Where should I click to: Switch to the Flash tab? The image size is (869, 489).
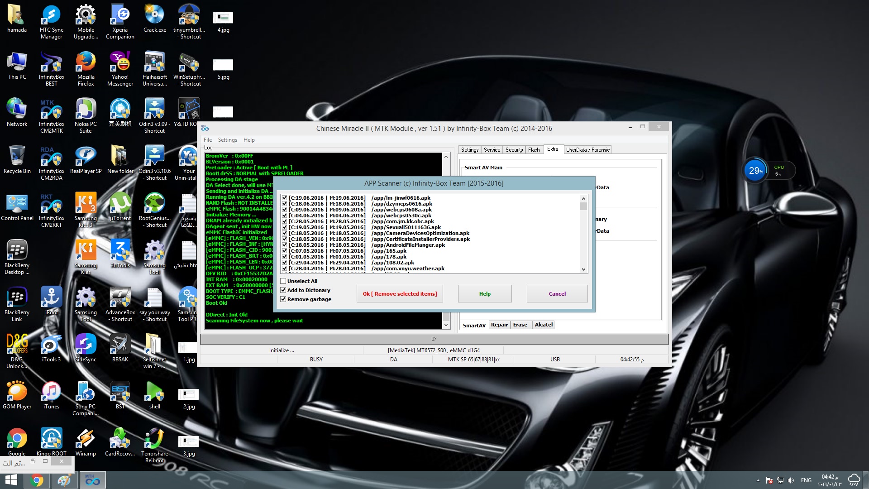(x=534, y=150)
